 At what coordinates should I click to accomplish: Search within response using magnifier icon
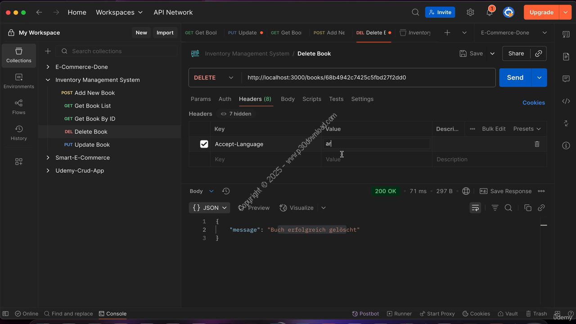[x=508, y=208]
